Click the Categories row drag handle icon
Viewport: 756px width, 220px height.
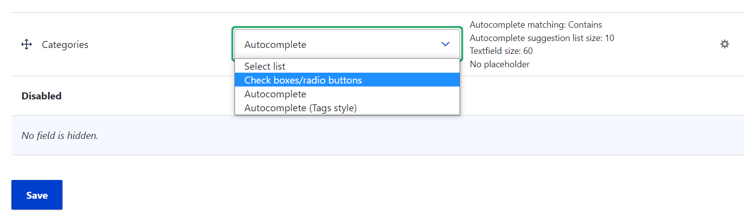click(26, 44)
